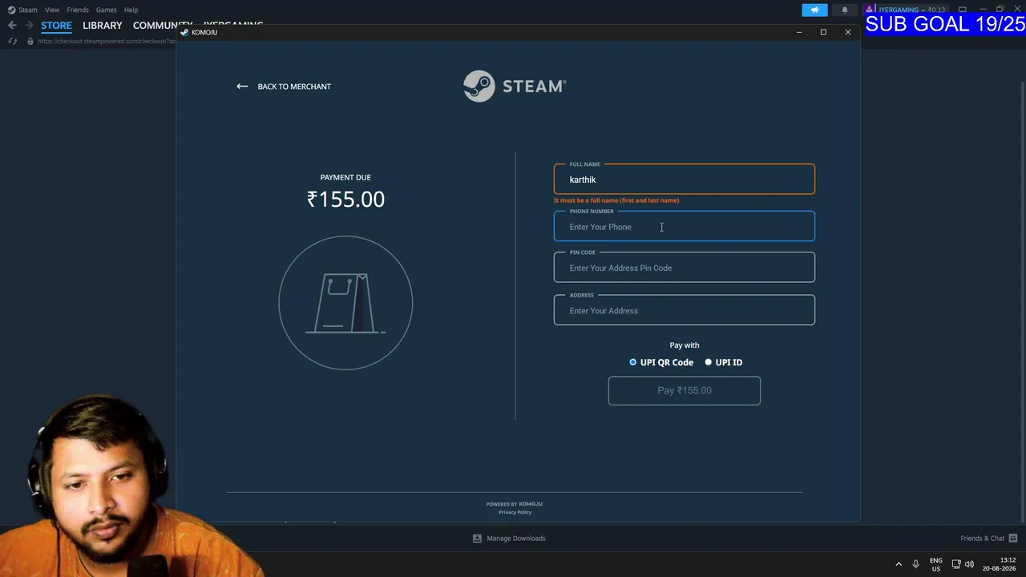1026x577 pixels.
Task: Minimize the Komoju checkout window
Action: (798, 32)
